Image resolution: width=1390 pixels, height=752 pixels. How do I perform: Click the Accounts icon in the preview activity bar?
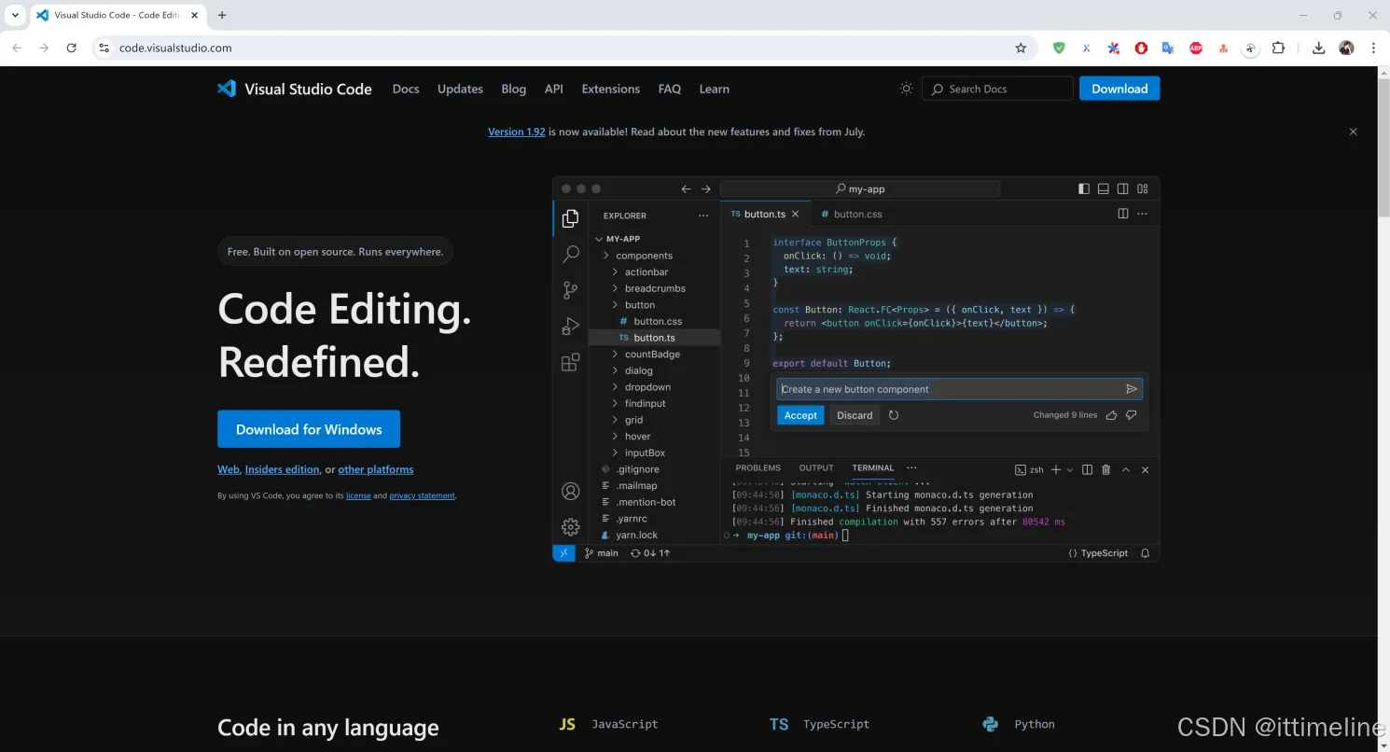click(x=570, y=491)
